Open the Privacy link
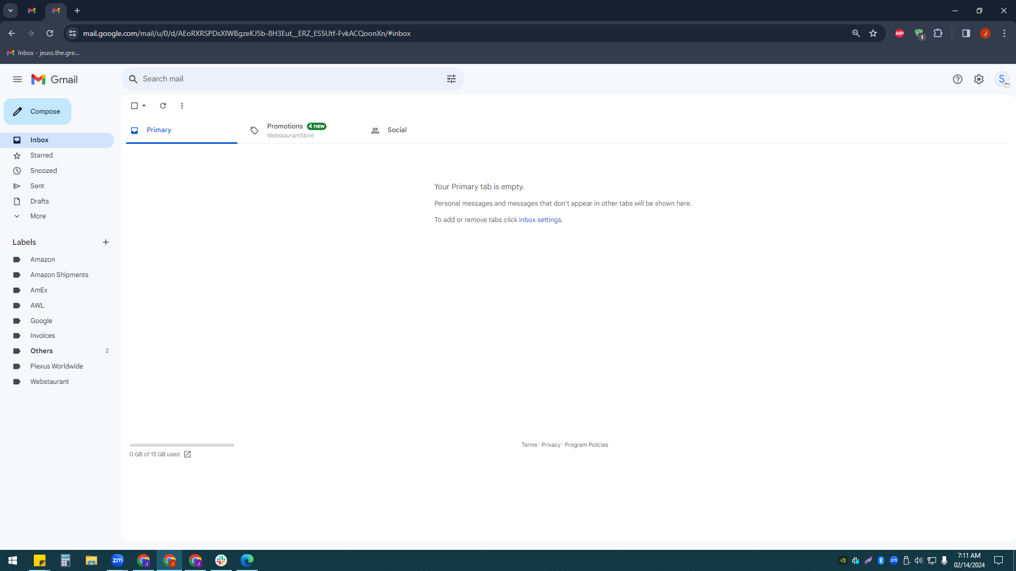The width and height of the screenshot is (1016, 571). (551, 445)
